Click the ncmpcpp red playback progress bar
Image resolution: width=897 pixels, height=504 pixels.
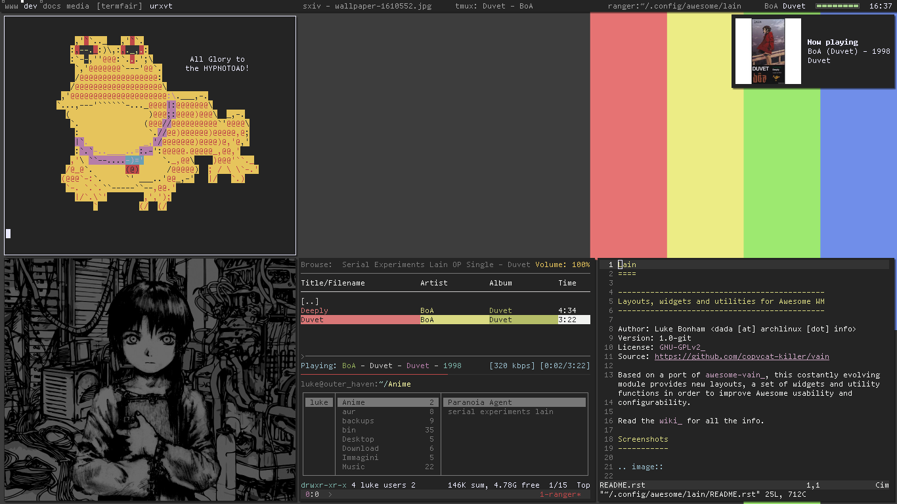pos(374,374)
